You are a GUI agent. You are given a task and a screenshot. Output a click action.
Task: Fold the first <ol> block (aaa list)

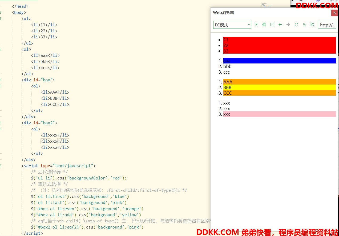1,49
